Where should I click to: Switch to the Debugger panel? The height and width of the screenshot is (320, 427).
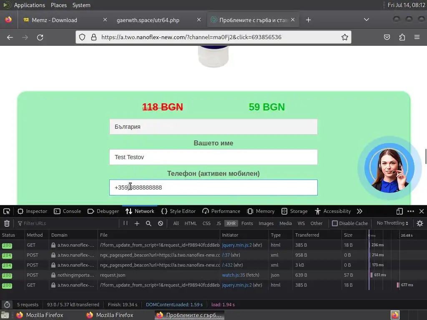tap(103, 211)
